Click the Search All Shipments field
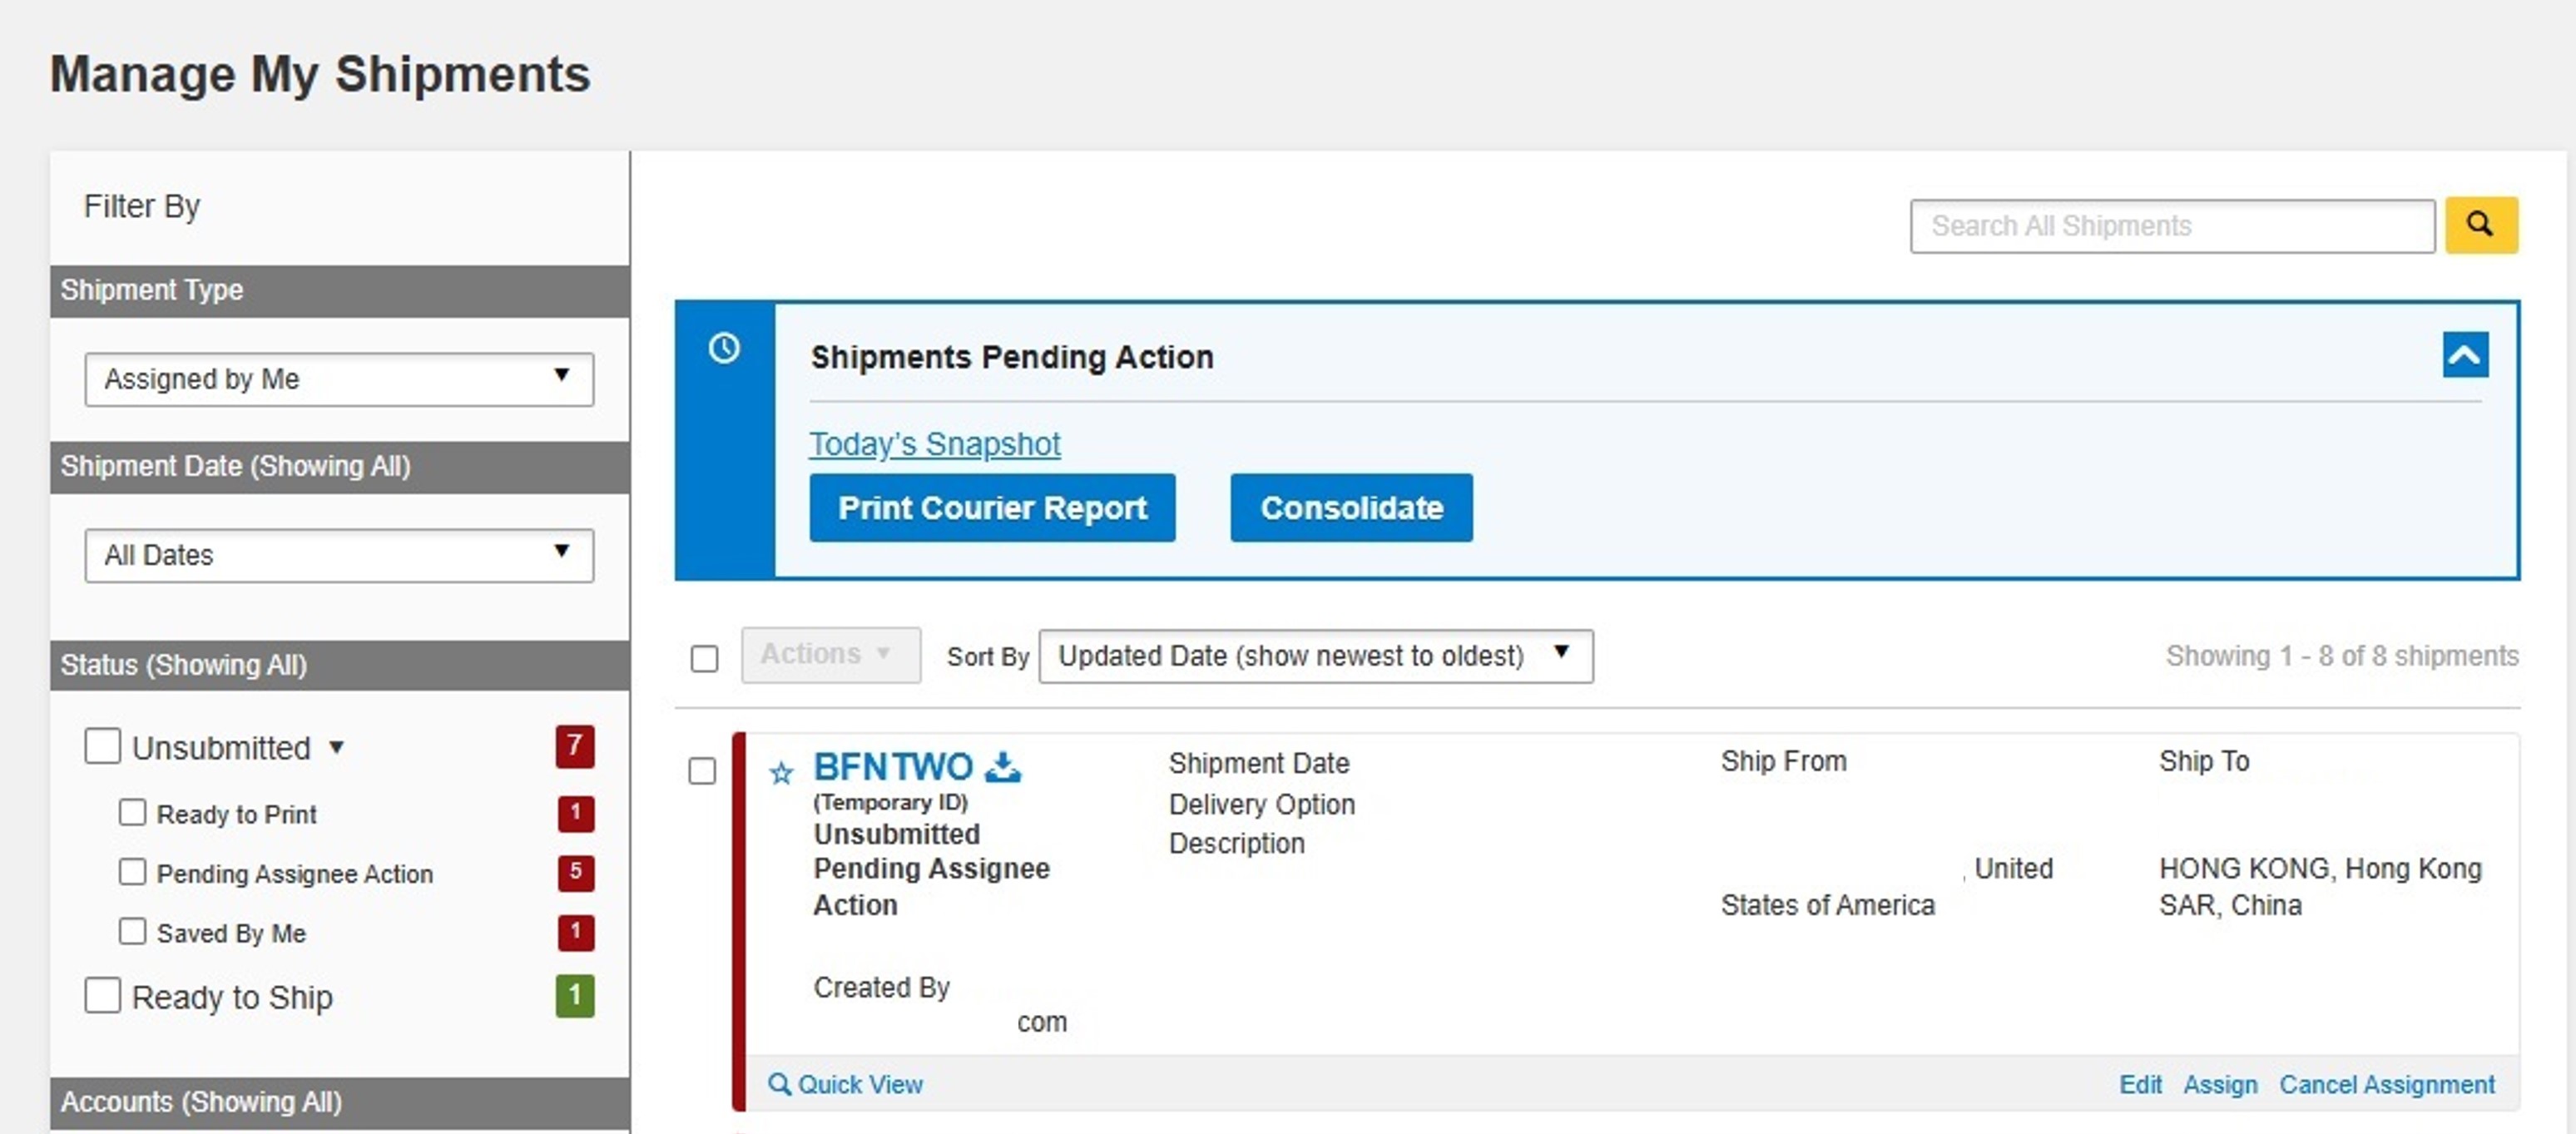Viewport: 2576px width, 1134px height. [x=2172, y=226]
